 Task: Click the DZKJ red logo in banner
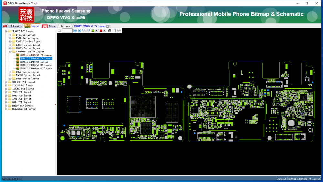click(x=26, y=15)
